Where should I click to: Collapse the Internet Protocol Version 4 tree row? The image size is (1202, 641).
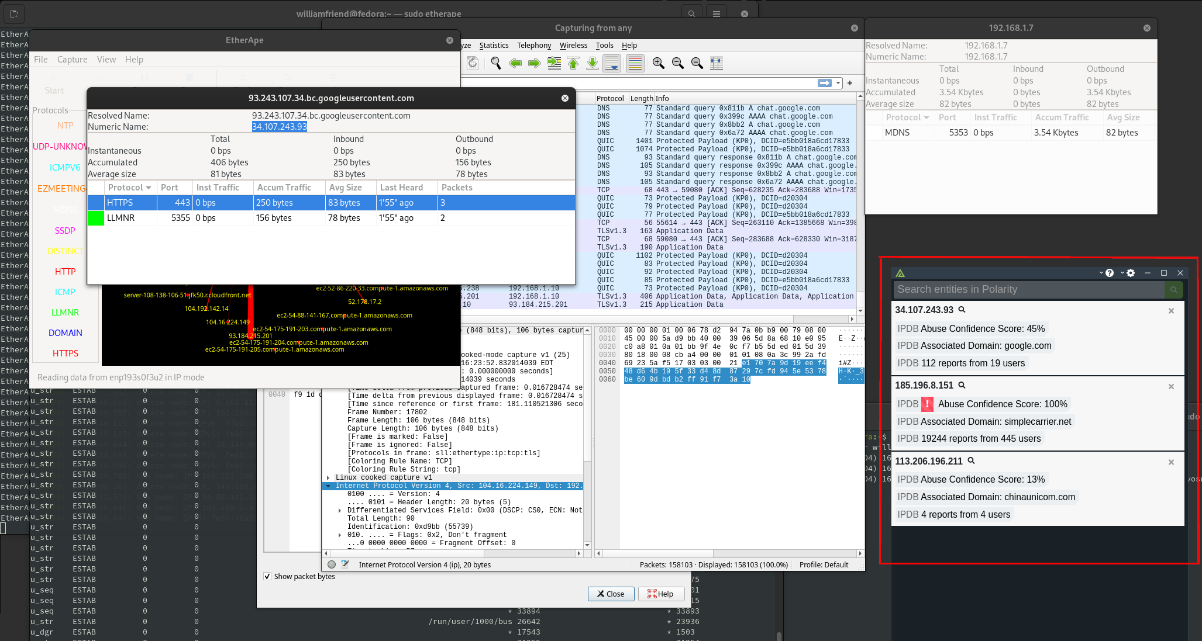[328, 486]
